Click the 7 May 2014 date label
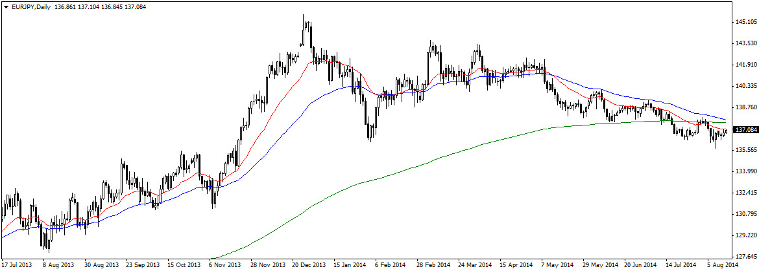The width and height of the screenshot is (759, 269). (x=558, y=264)
